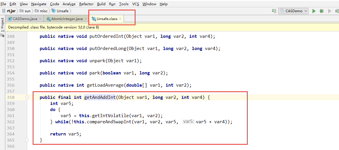The image size is (339, 150).
Task: Open the Help menu
Action: [x=164, y=4]
